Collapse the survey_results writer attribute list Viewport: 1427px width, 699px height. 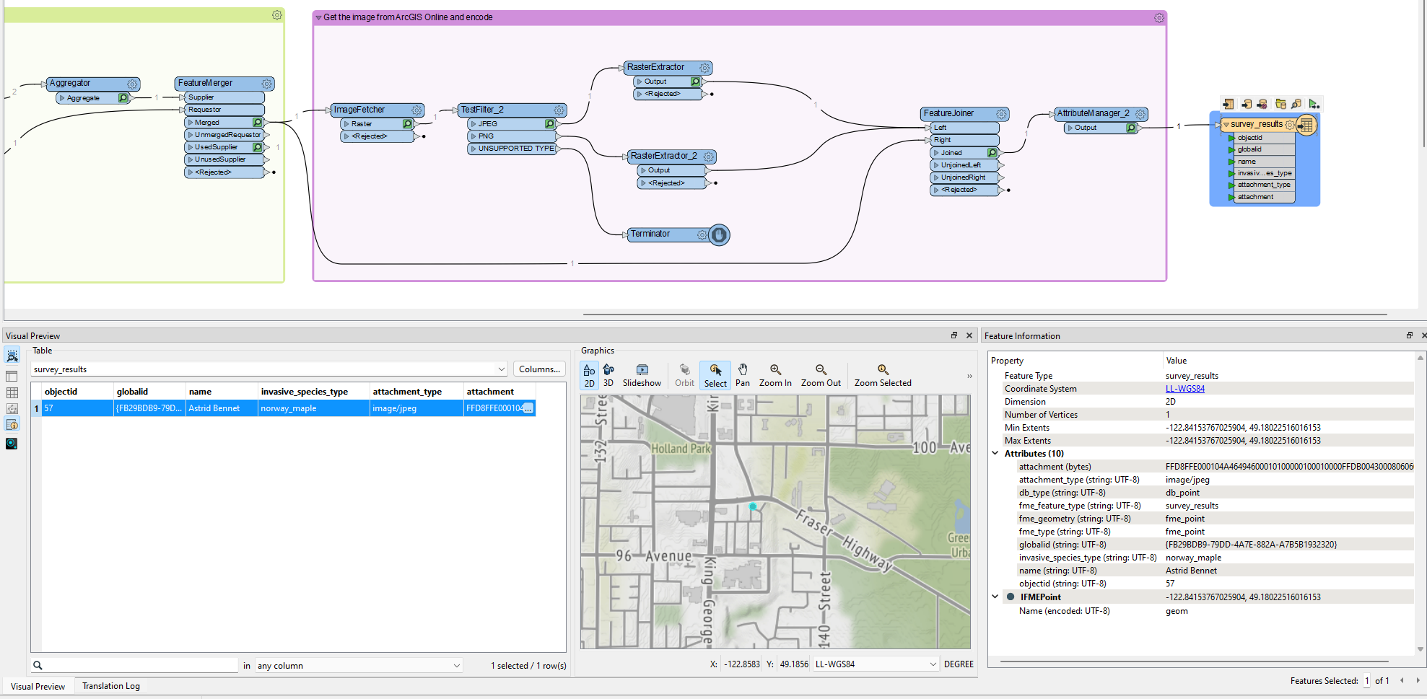coord(1226,124)
